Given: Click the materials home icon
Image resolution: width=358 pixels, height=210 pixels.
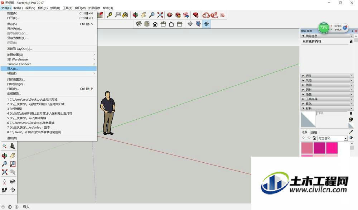Looking at the screenshot, I should [x=314, y=138].
